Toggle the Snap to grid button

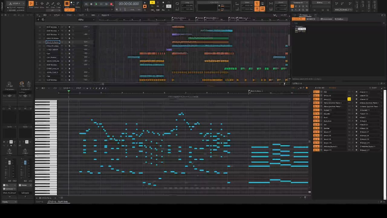coord(67,4)
